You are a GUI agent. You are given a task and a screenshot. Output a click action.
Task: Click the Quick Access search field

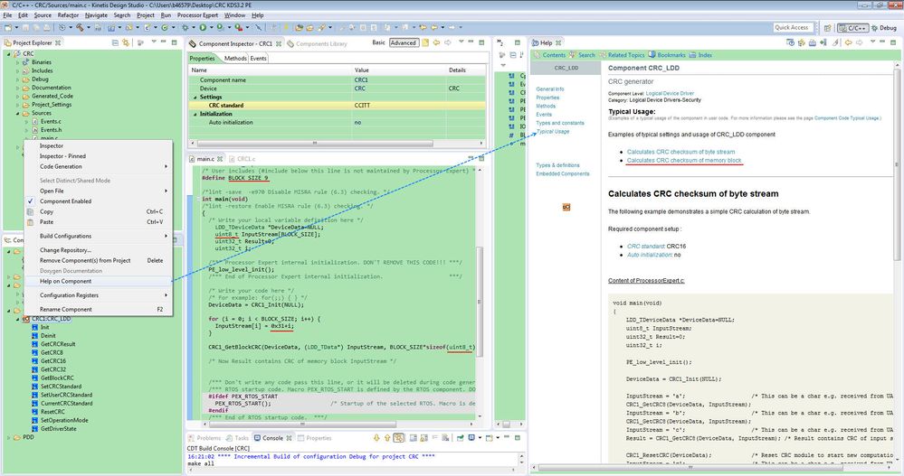coord(794,27)
